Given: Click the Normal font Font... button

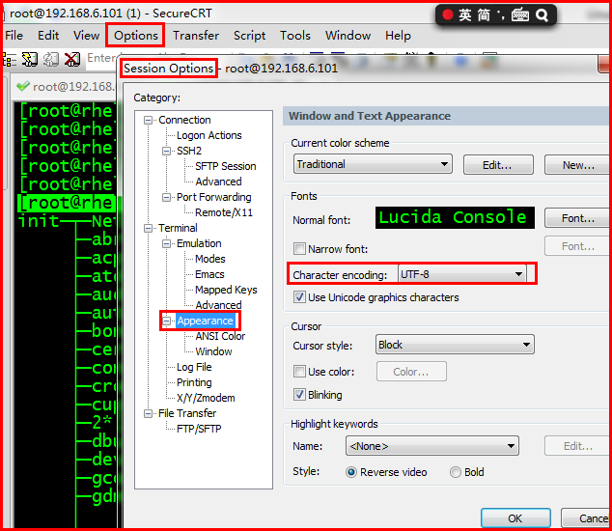Looking at the screenshot, I should point(577,218).
